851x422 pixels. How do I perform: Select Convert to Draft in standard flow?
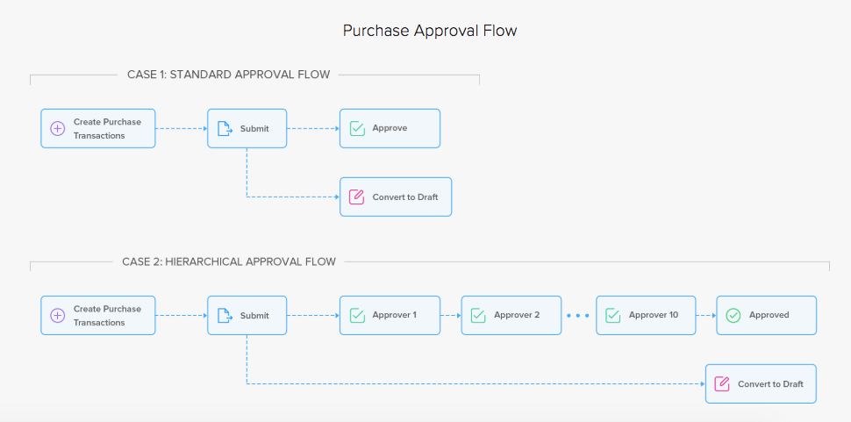tap(396, 197)
